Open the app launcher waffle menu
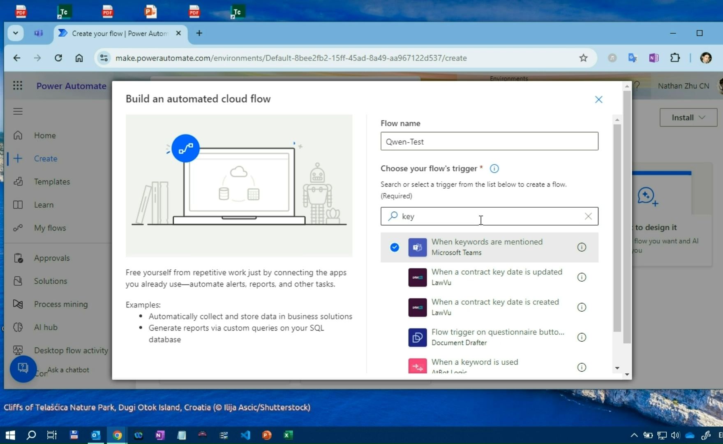The height and width of the screenshot is (444, 723). coord(17,86)
